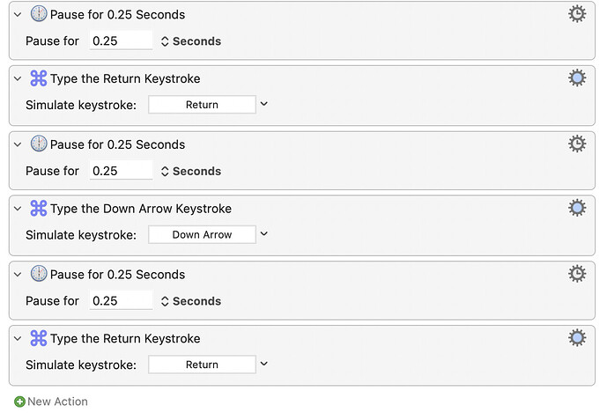Open gear menu of second Pause action
The height and width of the screenshot is (420, 607).
click(x=577, y=144)
